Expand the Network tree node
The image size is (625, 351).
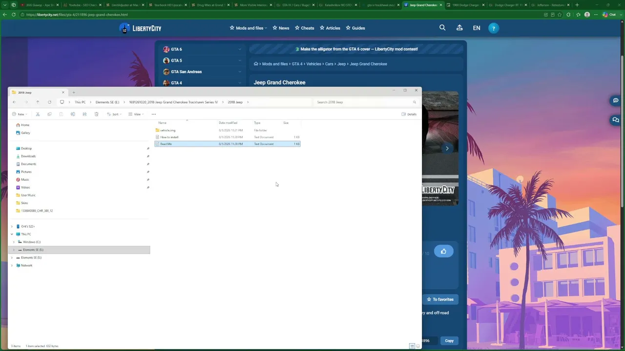(x=12, y=265)
